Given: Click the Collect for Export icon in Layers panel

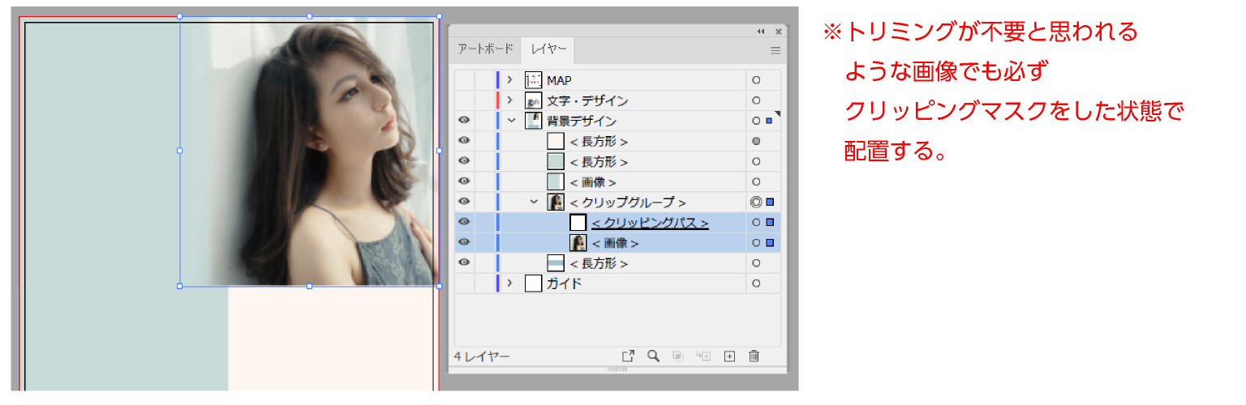Looking at the screenshot, I should pos(628,356).
